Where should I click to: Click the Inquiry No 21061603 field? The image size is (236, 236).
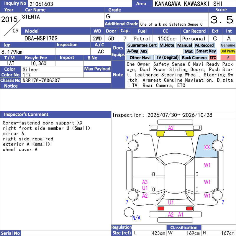[x=80, y=4]
